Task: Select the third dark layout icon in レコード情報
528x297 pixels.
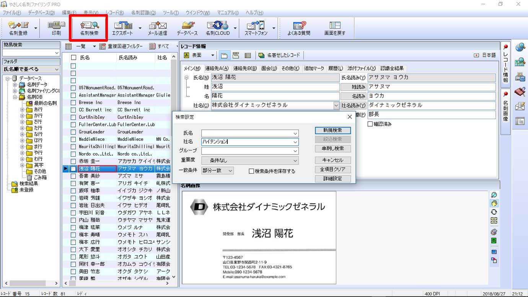Action: (x=248, y=55)
